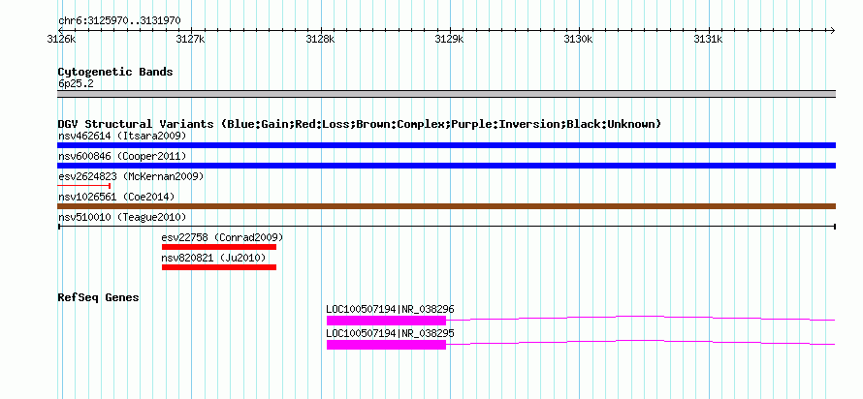The width and height of the screenshot is (863, 399).
Task: Click the 3126k ruler tick label
Action: point(61,39)
